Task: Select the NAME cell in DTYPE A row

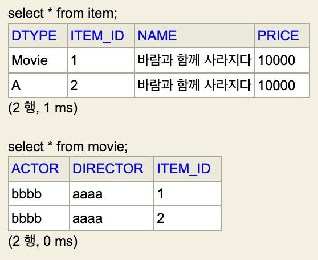Action: pyautogui.click(x=194, y=86)
